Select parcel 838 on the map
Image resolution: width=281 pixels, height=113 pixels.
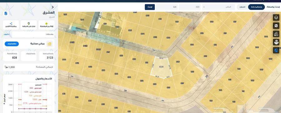(x=103, y=70)
